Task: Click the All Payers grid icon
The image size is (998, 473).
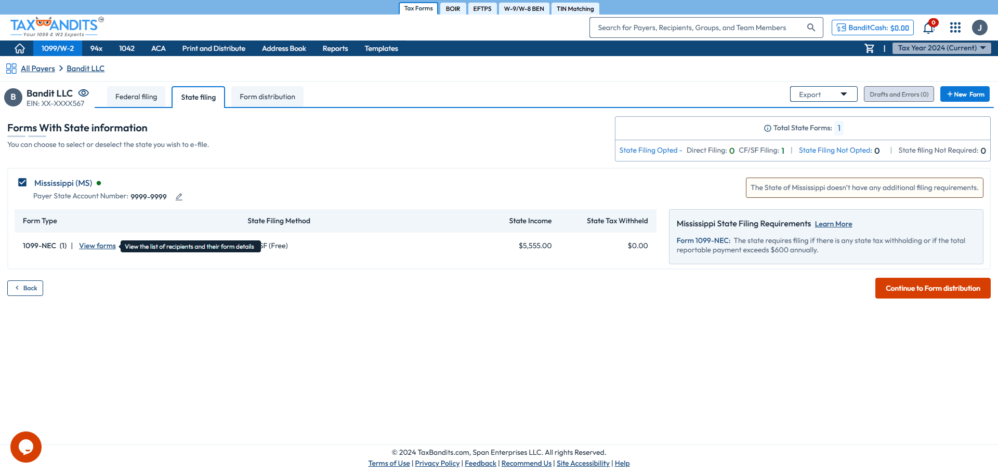Action: [11, 69]
